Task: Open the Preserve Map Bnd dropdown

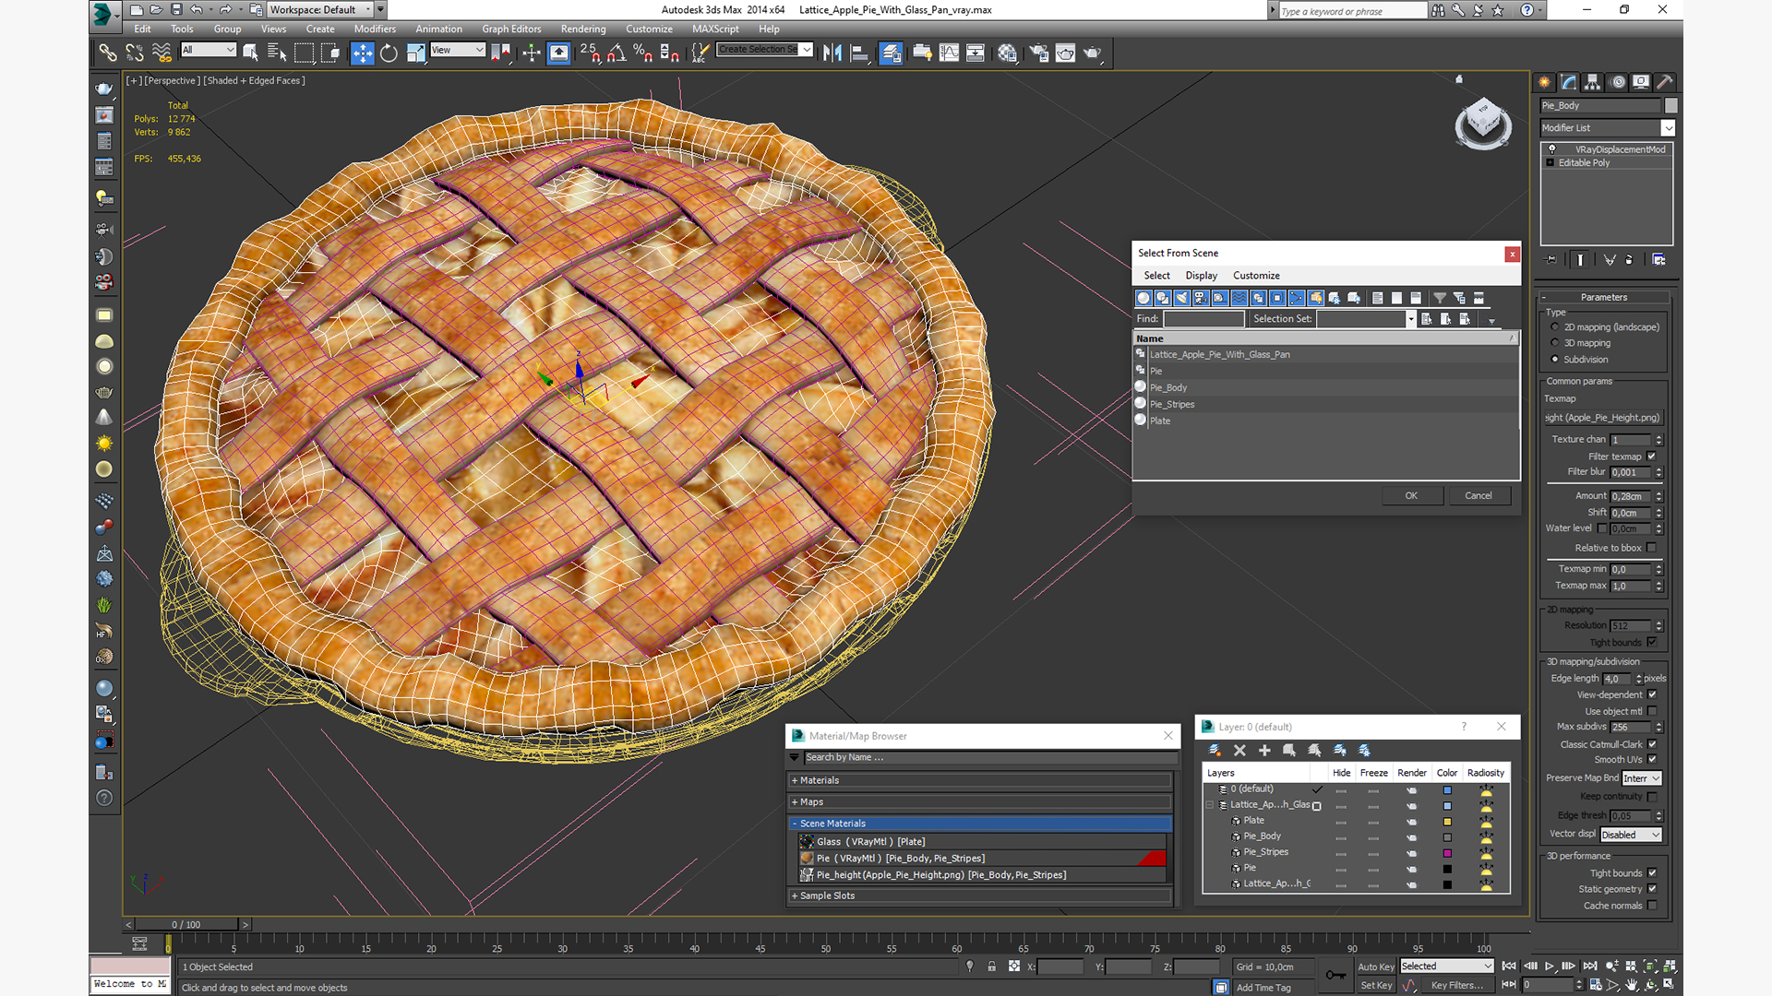Action: [1641, 778]
